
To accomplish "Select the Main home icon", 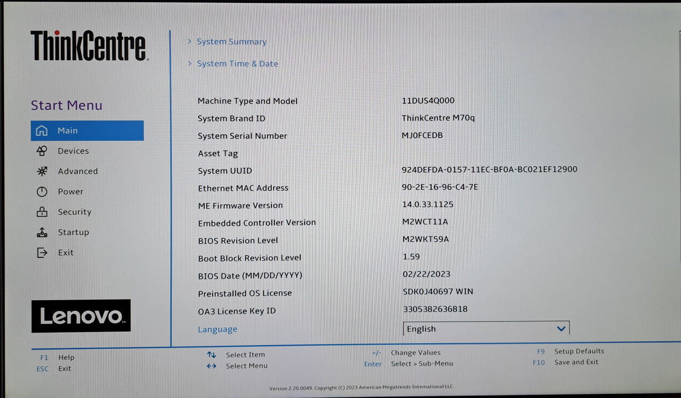I will point(42,131).
